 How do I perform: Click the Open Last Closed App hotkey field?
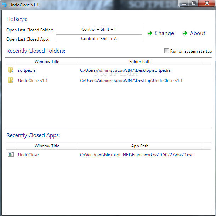point(99,38)
